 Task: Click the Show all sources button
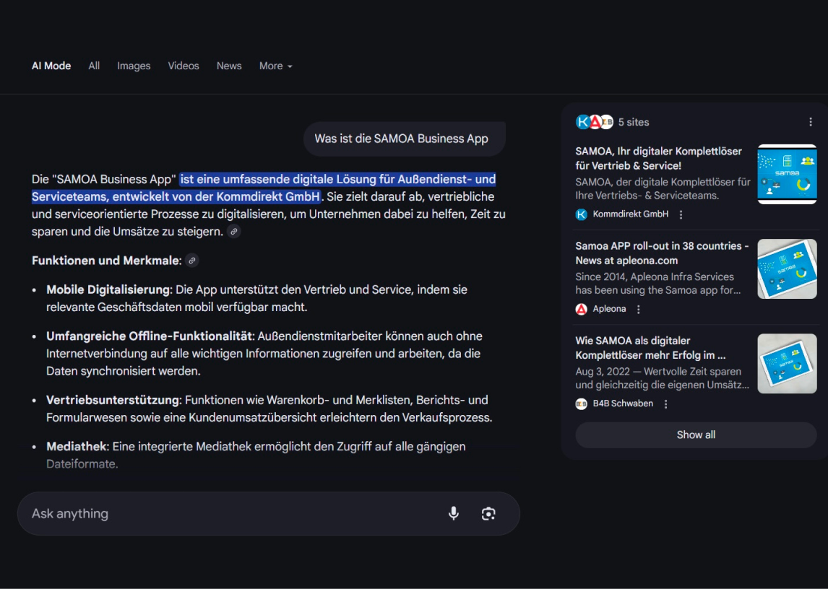[x=696, y=435]
